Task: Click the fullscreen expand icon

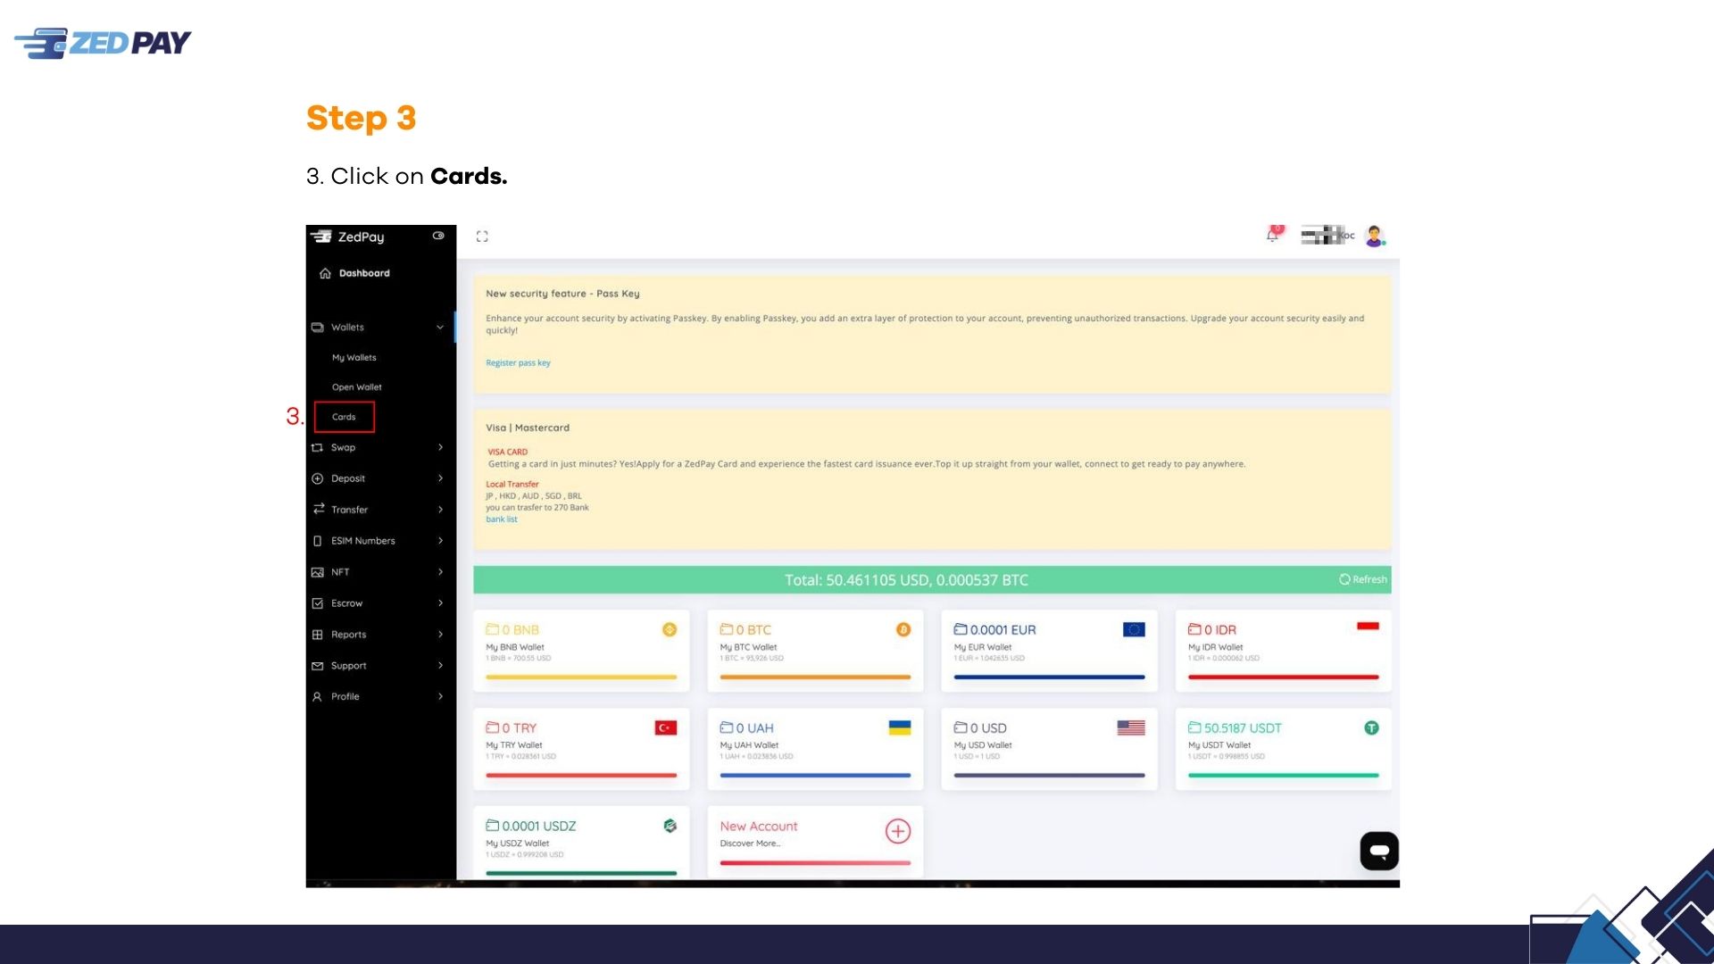Action: tap(482, 237)
